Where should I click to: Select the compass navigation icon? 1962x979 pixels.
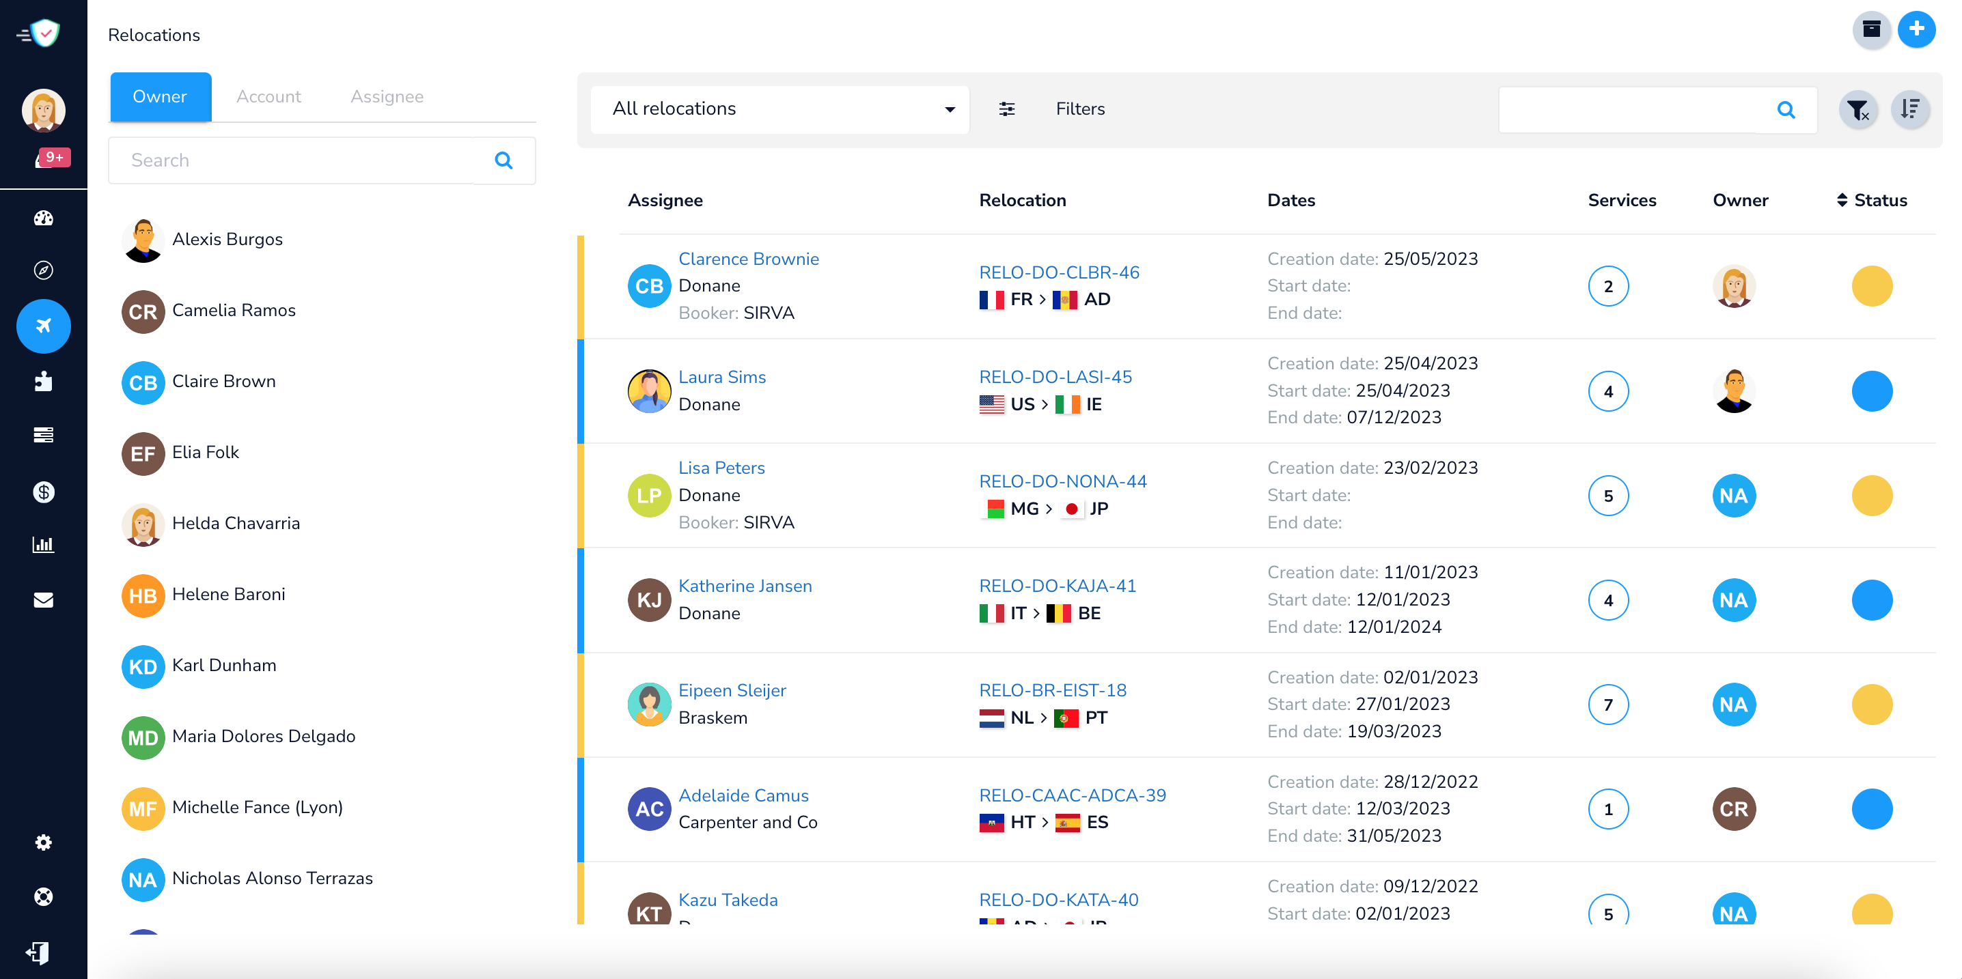tap(44, 270)
